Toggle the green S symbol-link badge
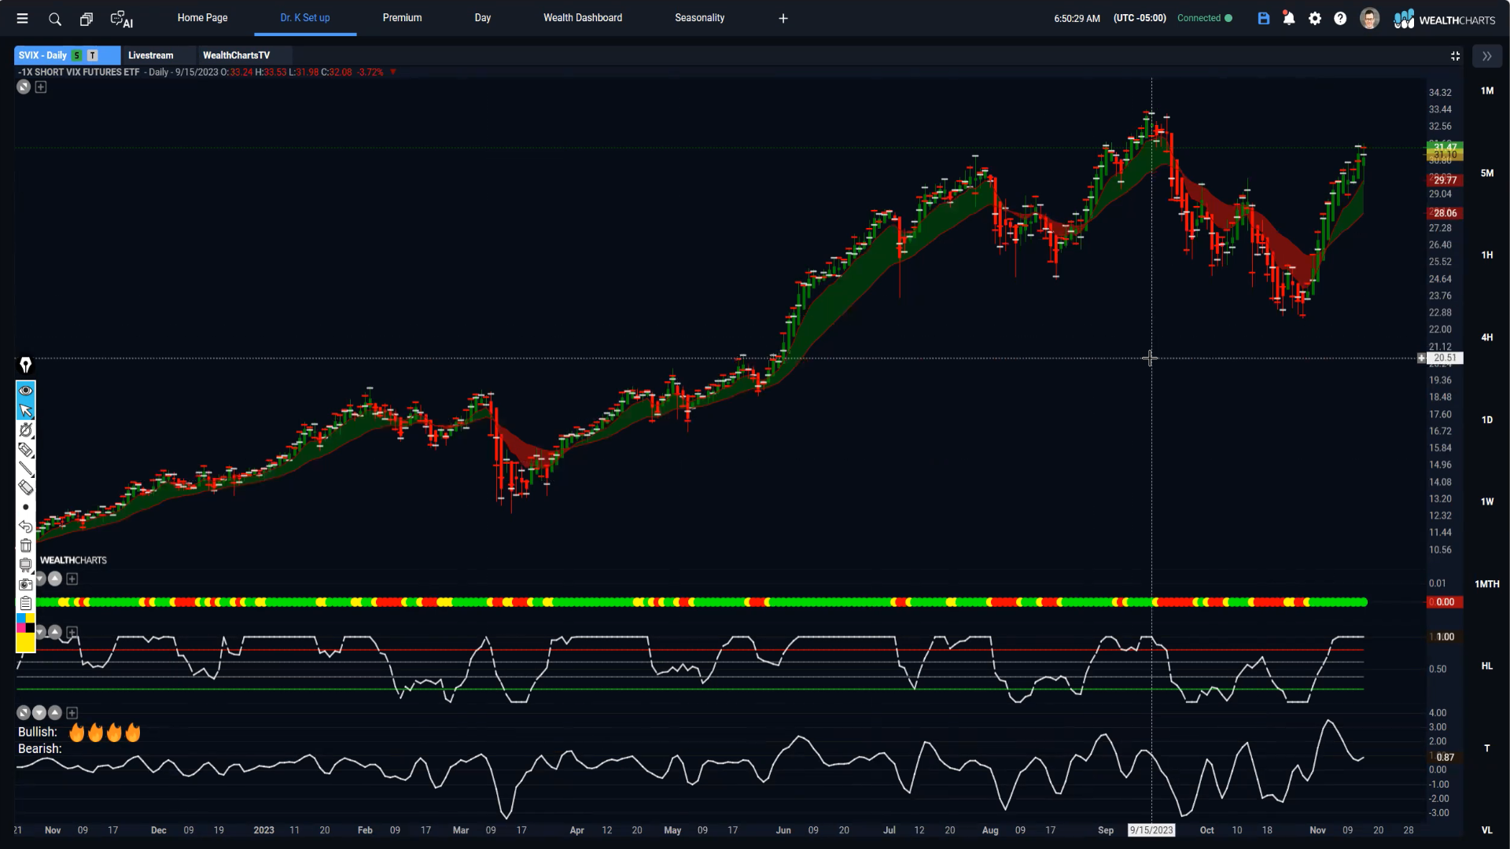 point(76,55)
